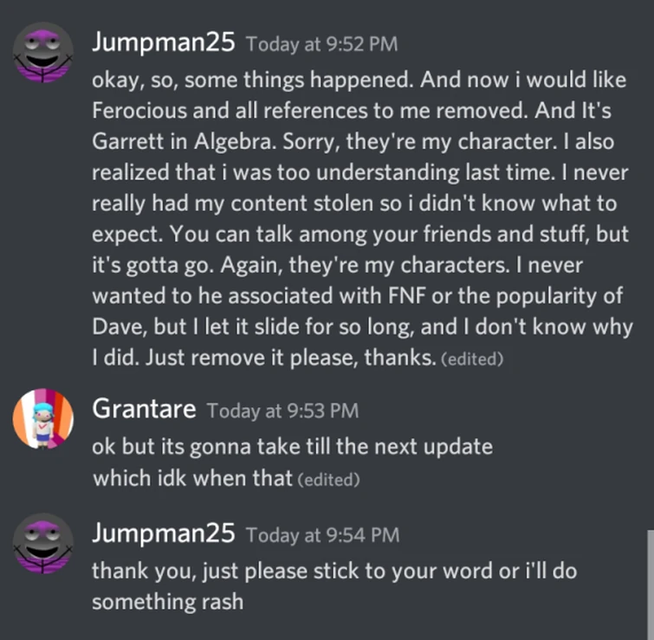
Task: Click the (edited) label on Grantare's message
Action: 327,479
